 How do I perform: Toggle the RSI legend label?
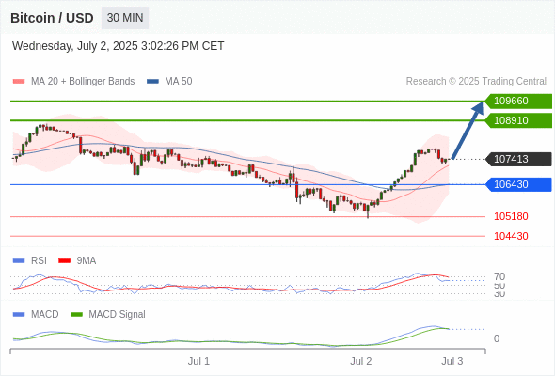click(39, 260)
